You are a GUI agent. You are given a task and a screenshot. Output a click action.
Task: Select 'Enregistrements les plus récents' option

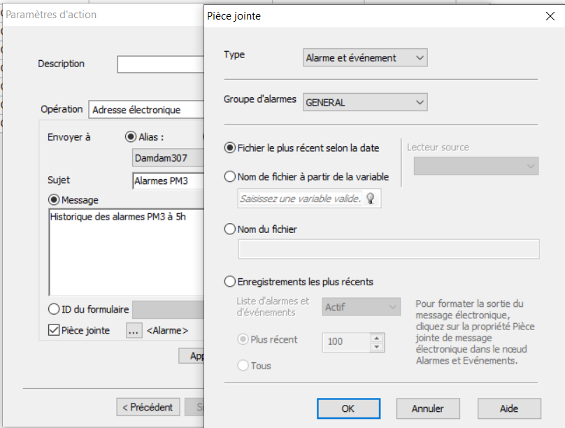[229, 282]
